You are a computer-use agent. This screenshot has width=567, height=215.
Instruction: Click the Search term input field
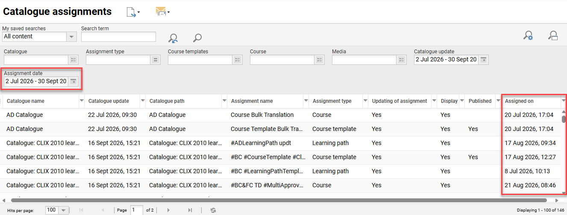(118, 37)
